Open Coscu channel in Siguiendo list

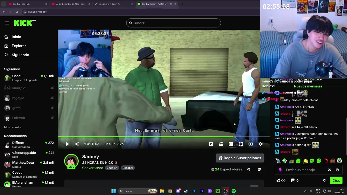29,78
